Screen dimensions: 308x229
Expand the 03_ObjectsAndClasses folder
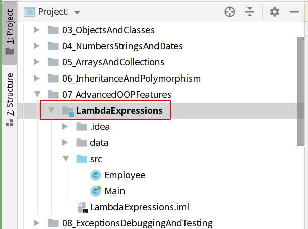[36, 30]
